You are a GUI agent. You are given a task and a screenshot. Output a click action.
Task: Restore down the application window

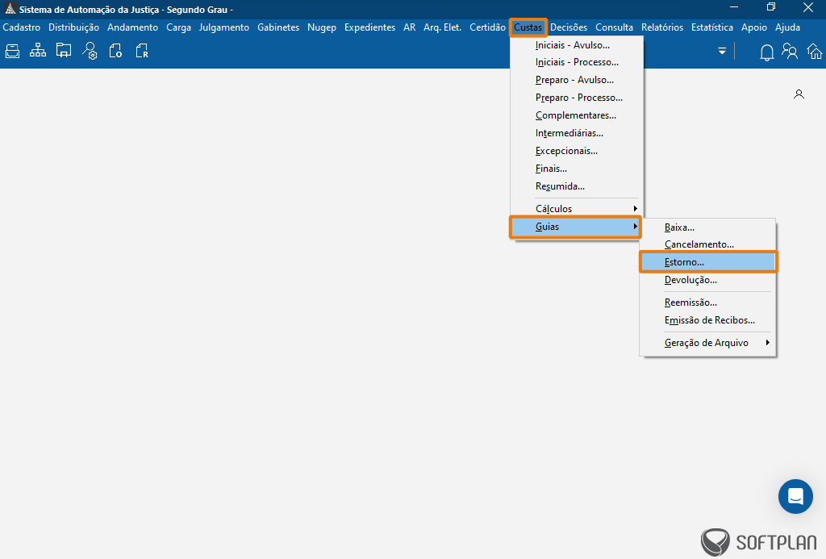click(770, 7)
